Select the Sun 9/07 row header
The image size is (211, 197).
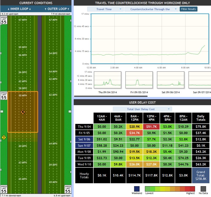point(84,146)
